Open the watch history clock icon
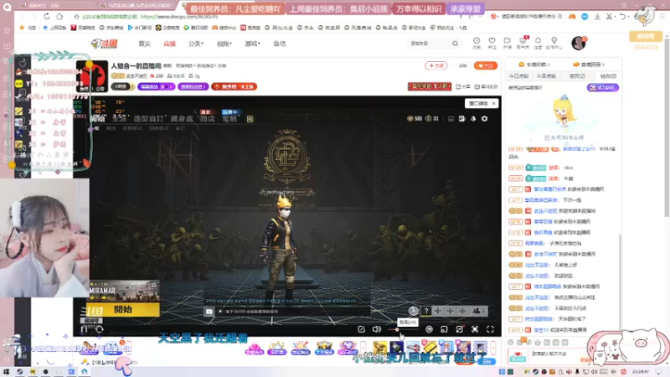Screen dimensions: 670x377 point(477,43)
